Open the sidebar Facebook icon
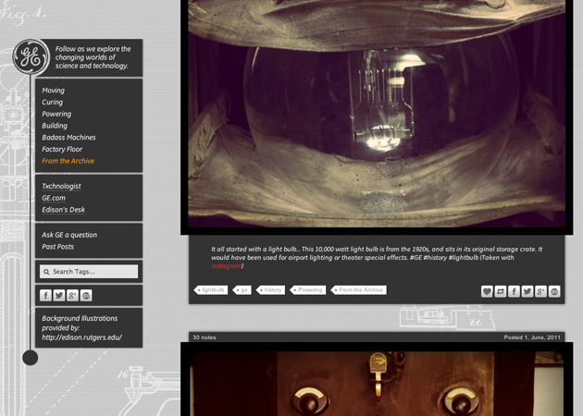583x416 pixels. 45,296
